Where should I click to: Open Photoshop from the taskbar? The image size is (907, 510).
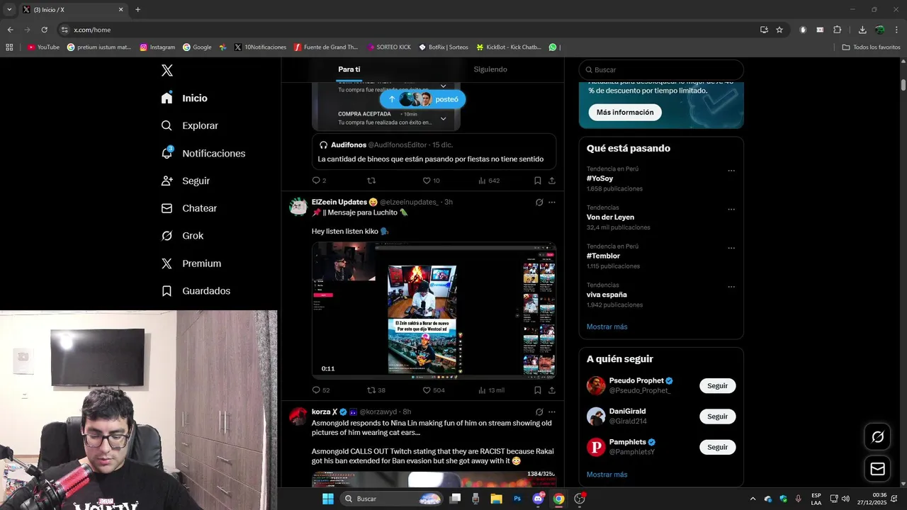click(517, 499)
